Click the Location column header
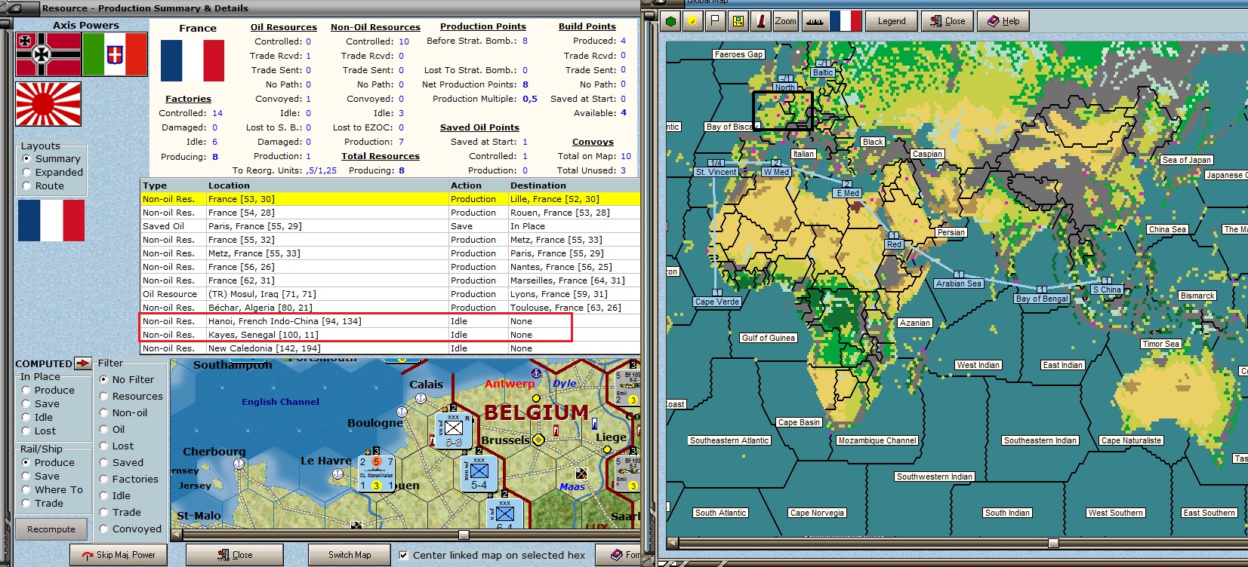1248x567 pixels. tap(229, 185)
